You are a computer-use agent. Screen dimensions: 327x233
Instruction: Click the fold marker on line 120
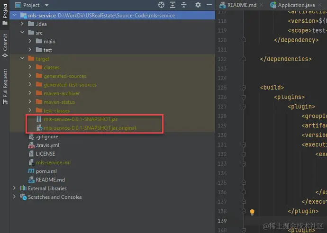pos(244,40)
